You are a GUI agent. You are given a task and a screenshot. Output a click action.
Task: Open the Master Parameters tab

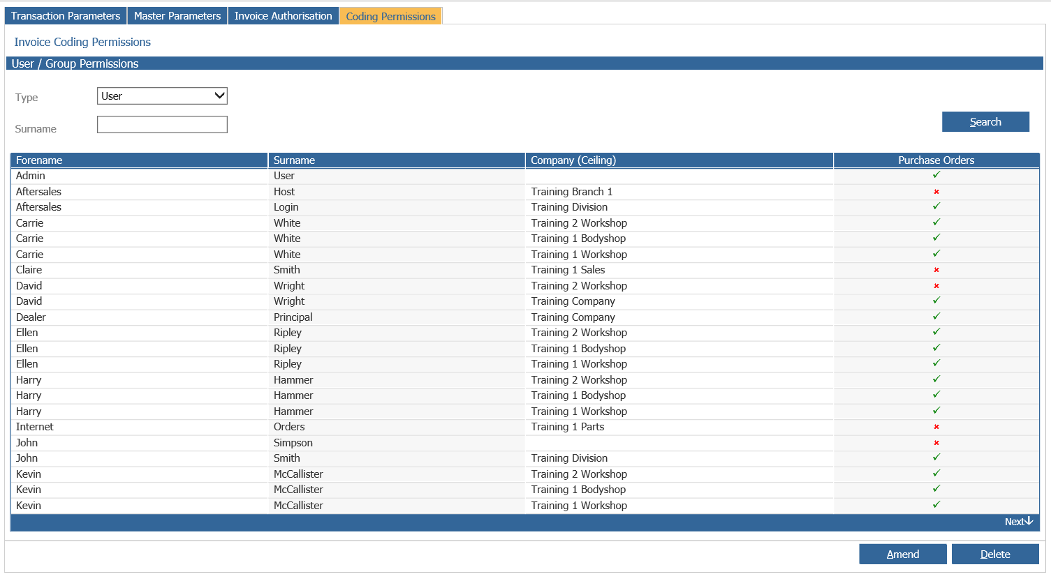pos(177,16)
